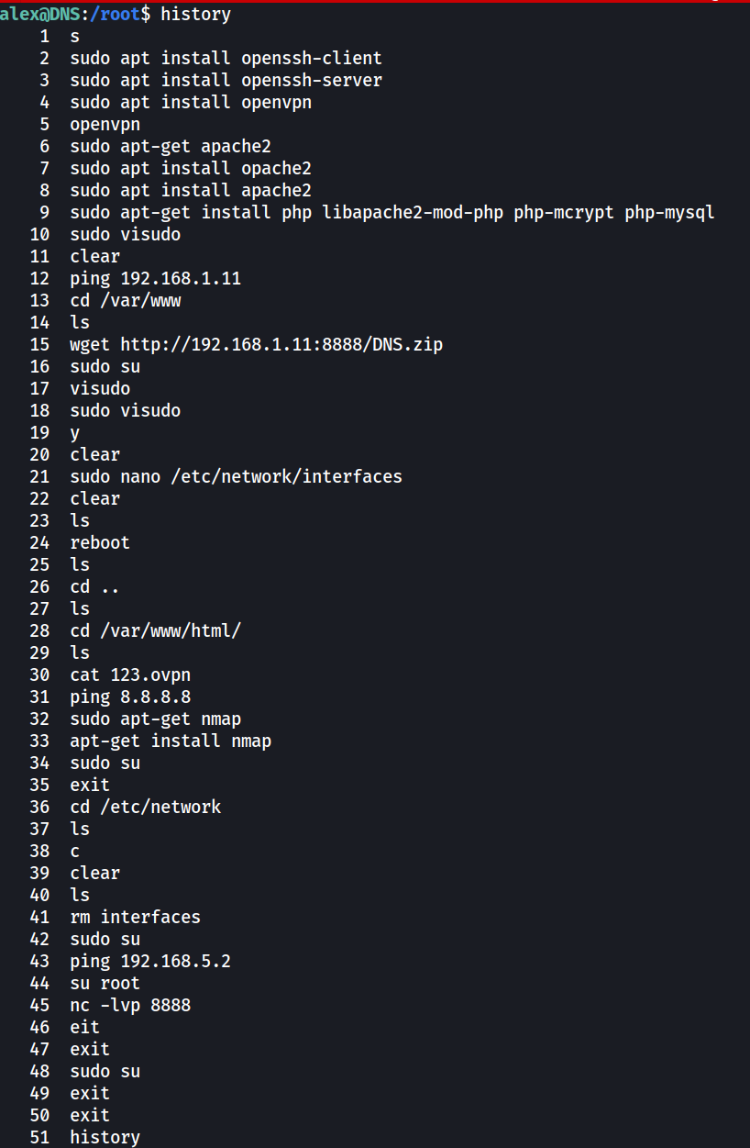Click the 'cat 123.ovpn' entry
The width and height of the screenshot is (750, 1148).
tap(130, 674)
